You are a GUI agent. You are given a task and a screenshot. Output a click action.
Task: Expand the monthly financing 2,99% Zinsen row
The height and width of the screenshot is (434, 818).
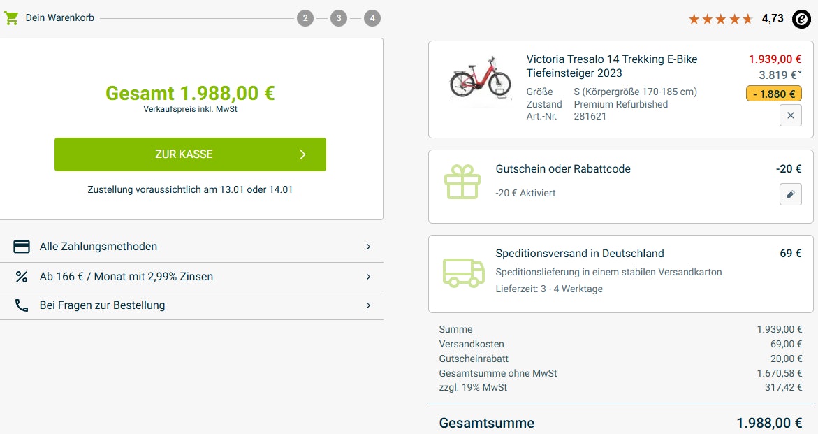click(x=368, y=277)
